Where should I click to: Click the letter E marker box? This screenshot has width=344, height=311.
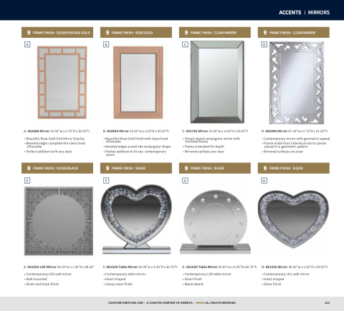point(27,181)
